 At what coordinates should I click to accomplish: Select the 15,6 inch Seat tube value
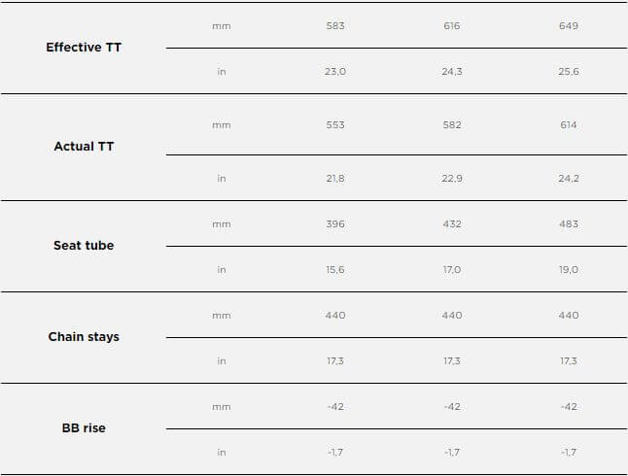point(335,270)
